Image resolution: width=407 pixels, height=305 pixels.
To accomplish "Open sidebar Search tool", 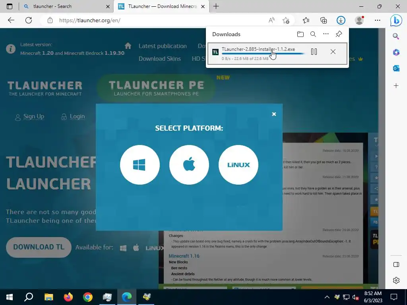I will pos(396,36).
